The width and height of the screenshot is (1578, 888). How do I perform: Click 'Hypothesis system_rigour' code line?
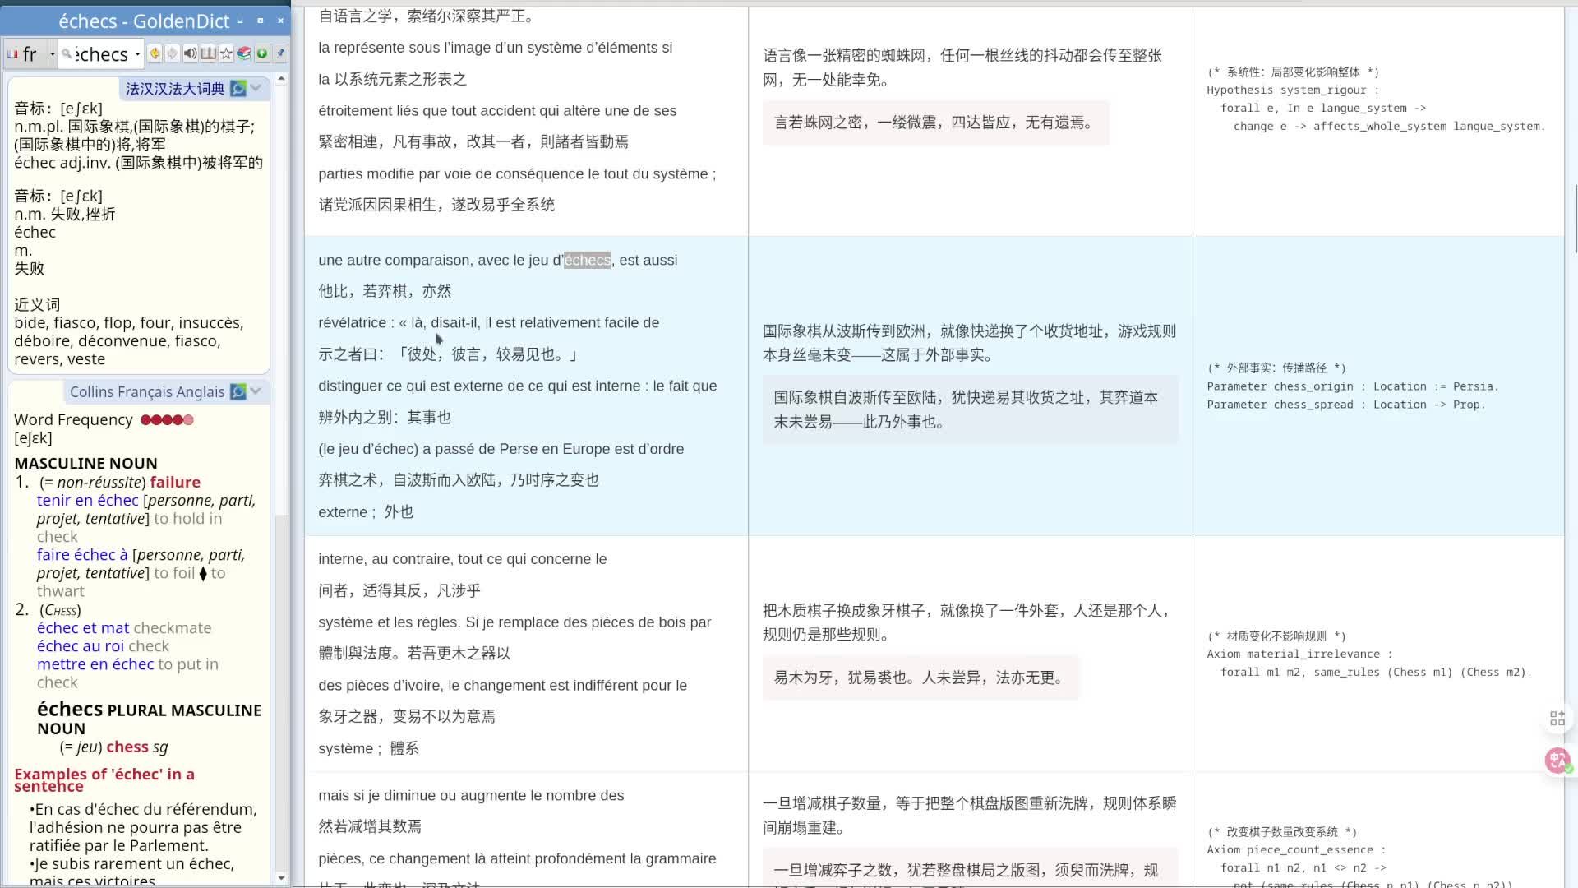pos(1293,90)
